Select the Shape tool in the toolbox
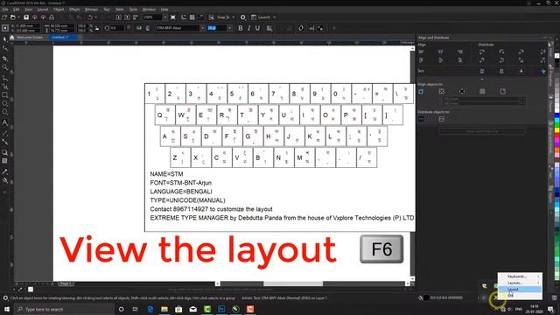Viewport: 560px width, 315px height. (x=4, y=48)
